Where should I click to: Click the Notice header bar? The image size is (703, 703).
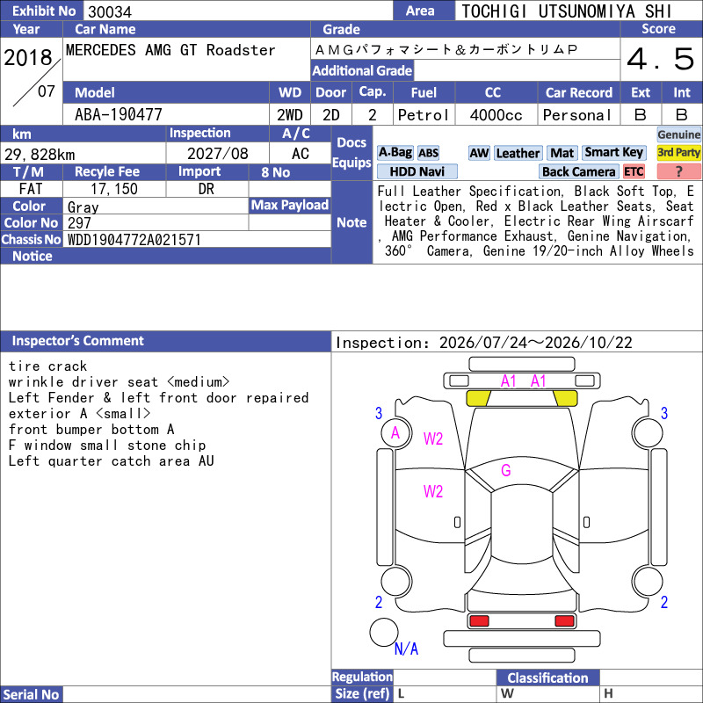pyautogui.click(x=165, y=256)
